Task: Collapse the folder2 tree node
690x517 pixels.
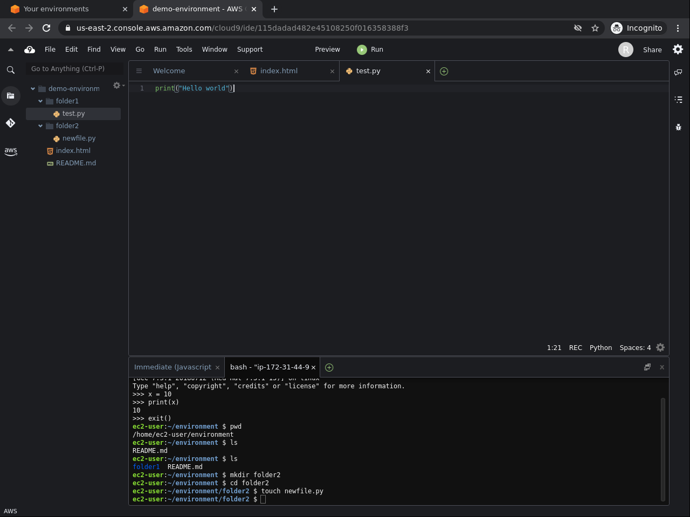Action: pos(40,126)
